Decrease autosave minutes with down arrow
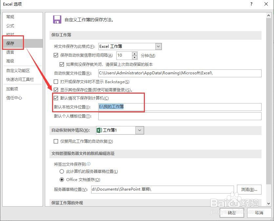Image resolution: width=274 pixels, height=221 pixels. [134, 57]
